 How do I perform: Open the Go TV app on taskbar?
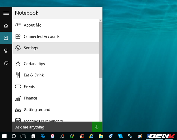[x=43, y=136]
